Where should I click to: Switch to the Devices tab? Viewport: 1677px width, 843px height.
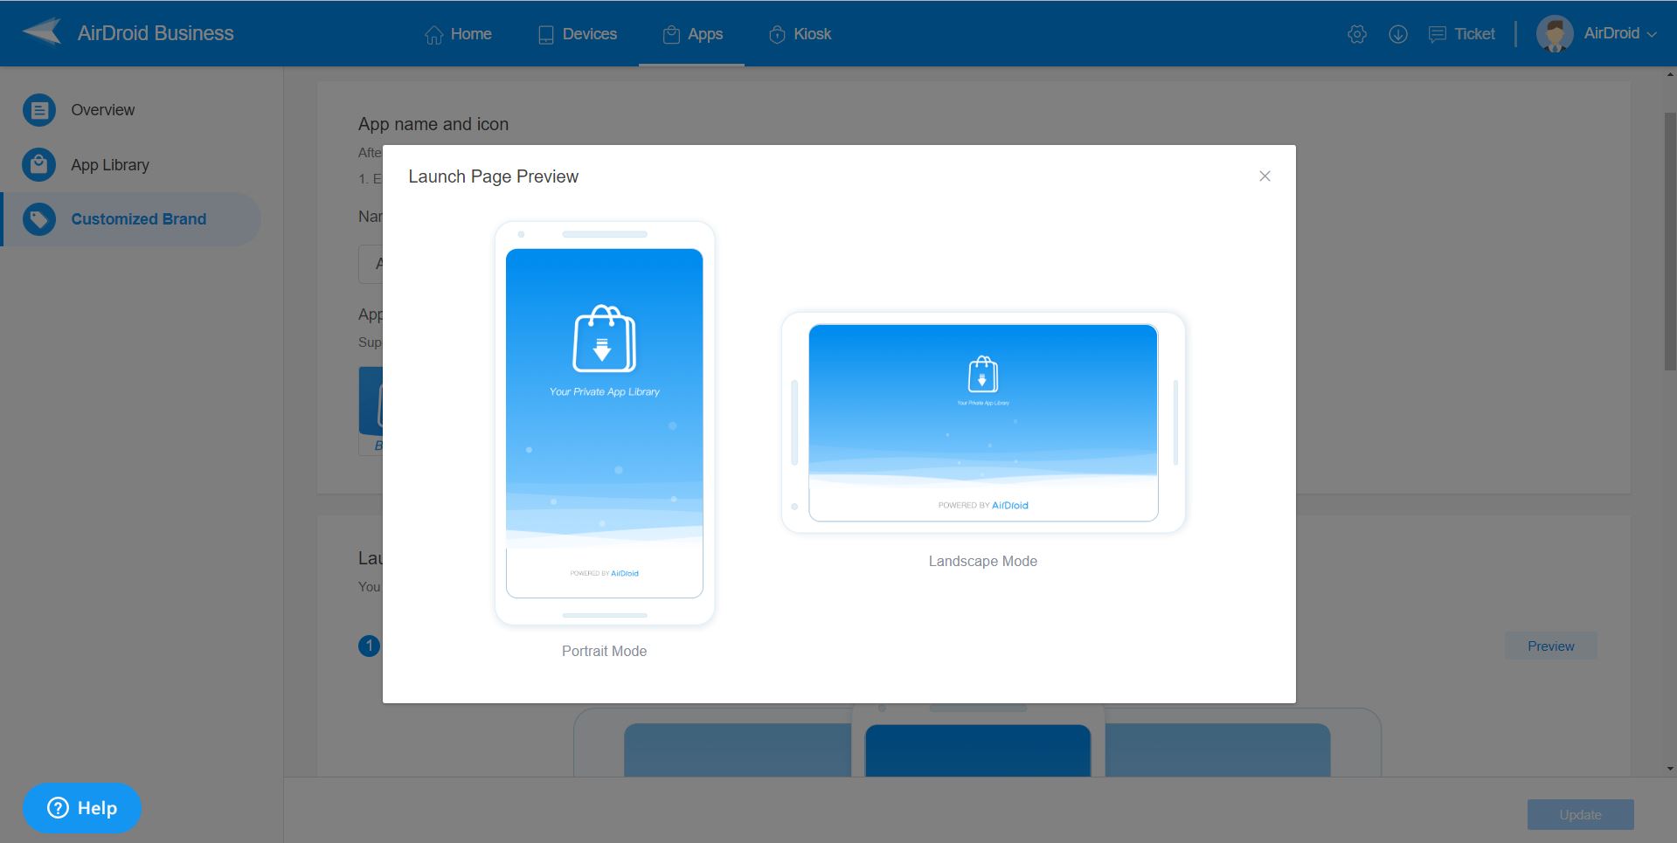(578, 34)
